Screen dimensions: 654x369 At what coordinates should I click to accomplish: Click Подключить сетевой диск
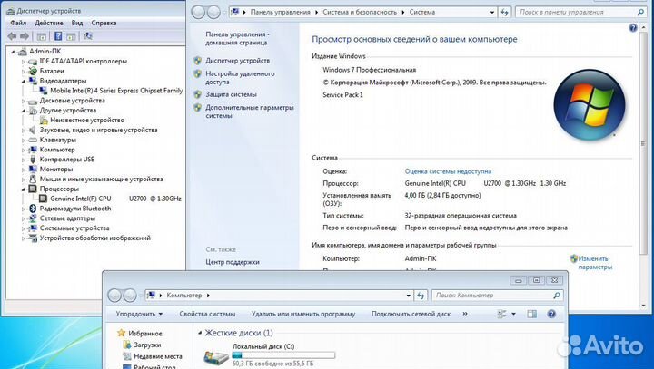411,314
